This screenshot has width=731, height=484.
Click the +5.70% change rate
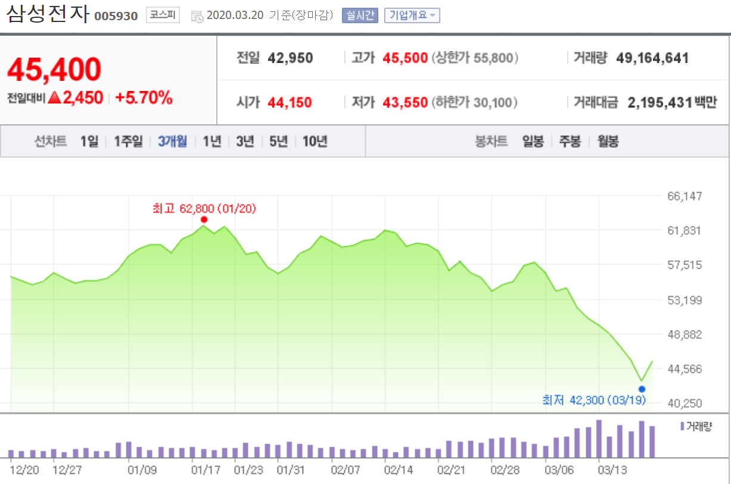[144, 98]
